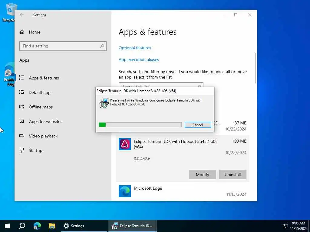Click the network icon in system tray

point(285,226)
